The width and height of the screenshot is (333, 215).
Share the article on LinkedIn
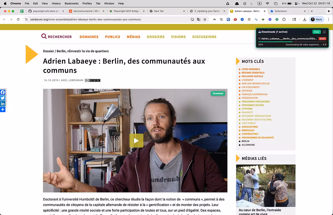[2, 103]
